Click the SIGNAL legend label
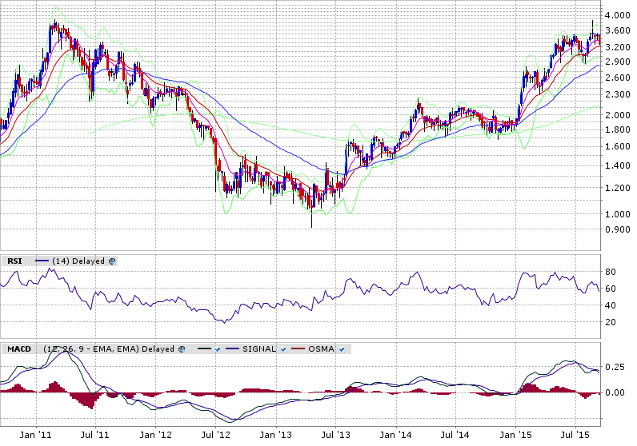This screenshot has height=446, width=637. click(x=258, y=349)
